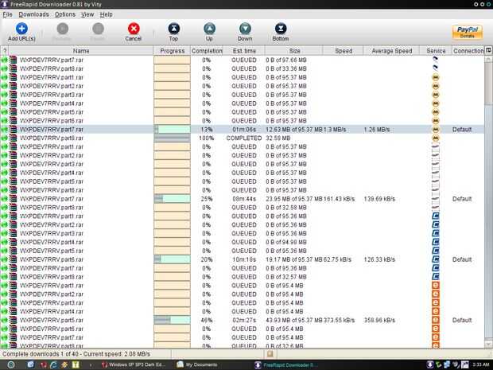Sort by the Size column header
Screen dimensions: 493x370
pyautogui.click(x=294, y=51)
